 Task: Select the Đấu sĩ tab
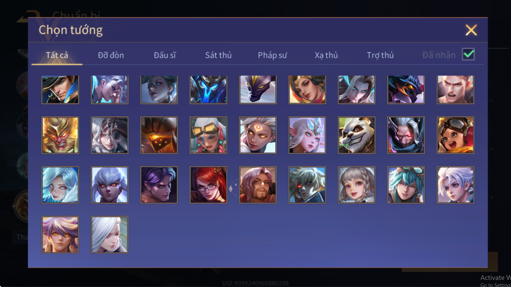point(165,55)
